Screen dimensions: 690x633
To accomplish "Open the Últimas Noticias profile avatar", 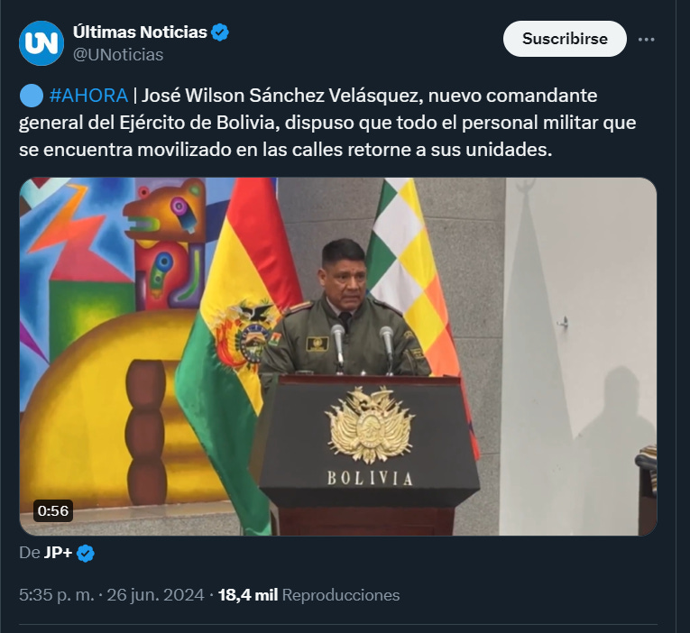I will click(41, 43).
